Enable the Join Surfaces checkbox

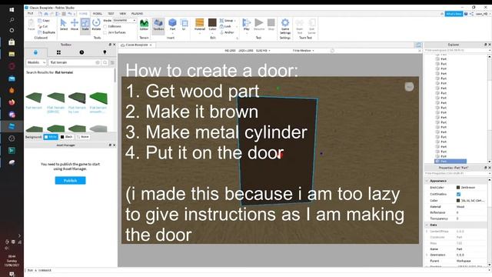point(105,32)
